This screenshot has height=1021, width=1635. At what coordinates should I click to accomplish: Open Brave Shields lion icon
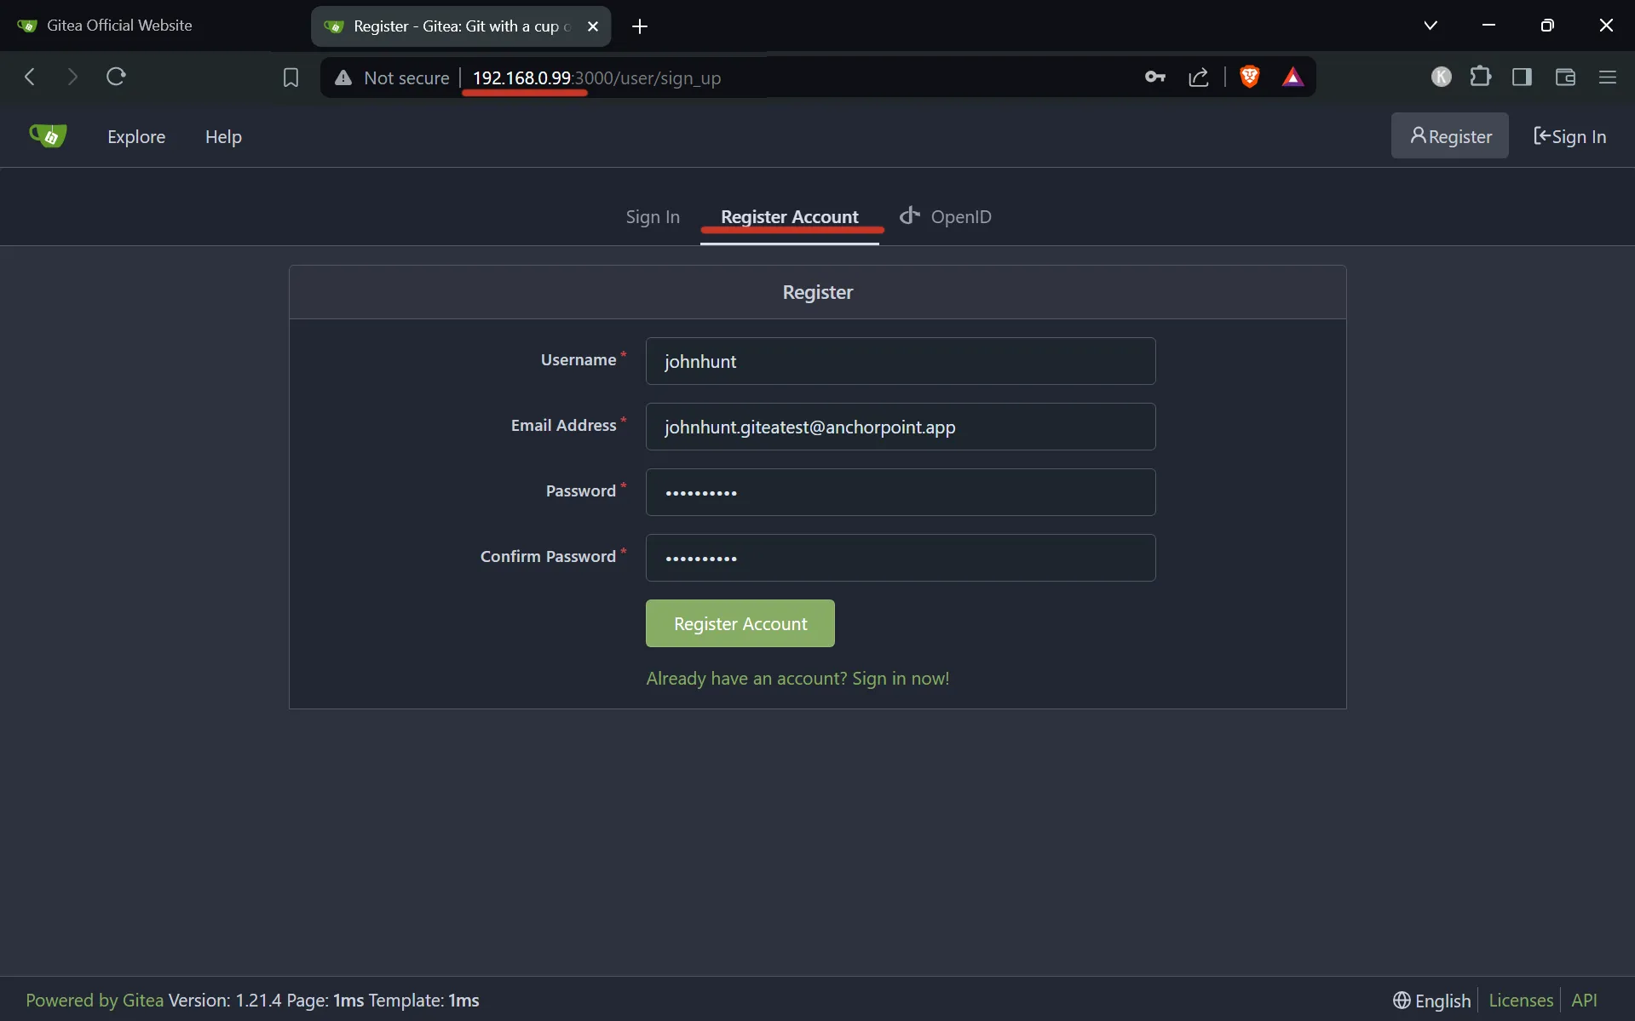1249,77
